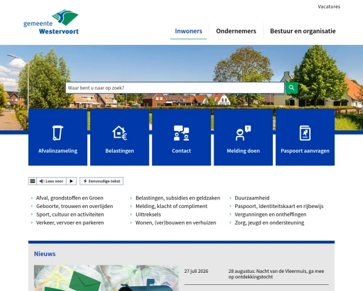Focus the 'Waar bent u naar op zoek?' search field
Screen dimensions: 363x291
tap(175, 88)
